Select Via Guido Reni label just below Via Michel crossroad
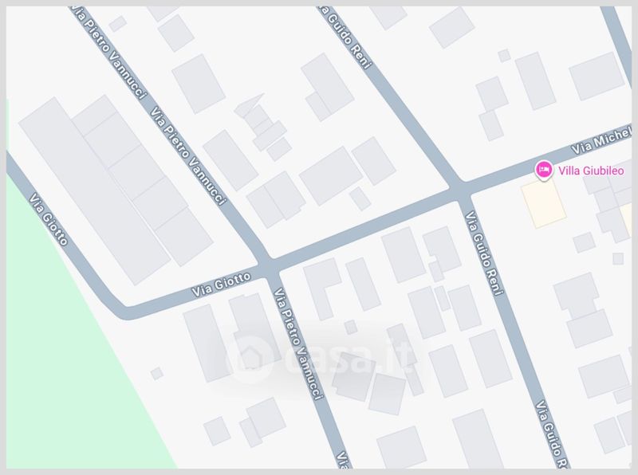This screenshot has width=638, height=475. [484, 253]
